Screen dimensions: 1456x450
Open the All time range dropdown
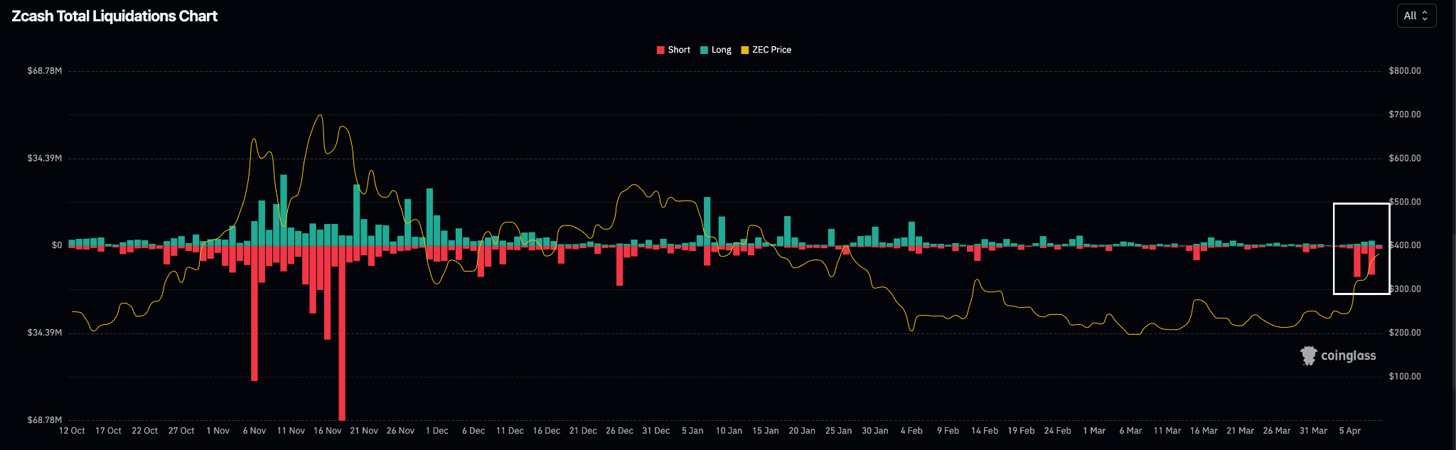pos(1416,16)
